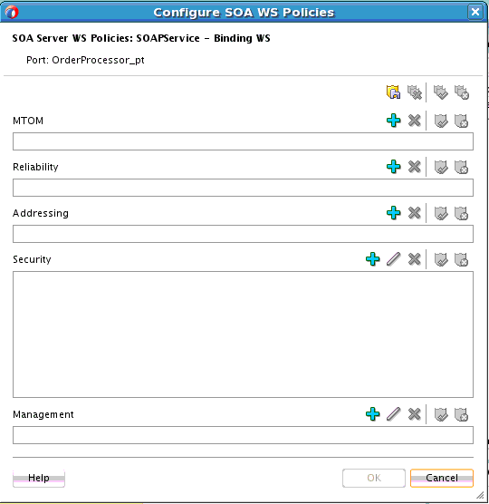Add an Addressing policy with plus icon

point(393,213)
